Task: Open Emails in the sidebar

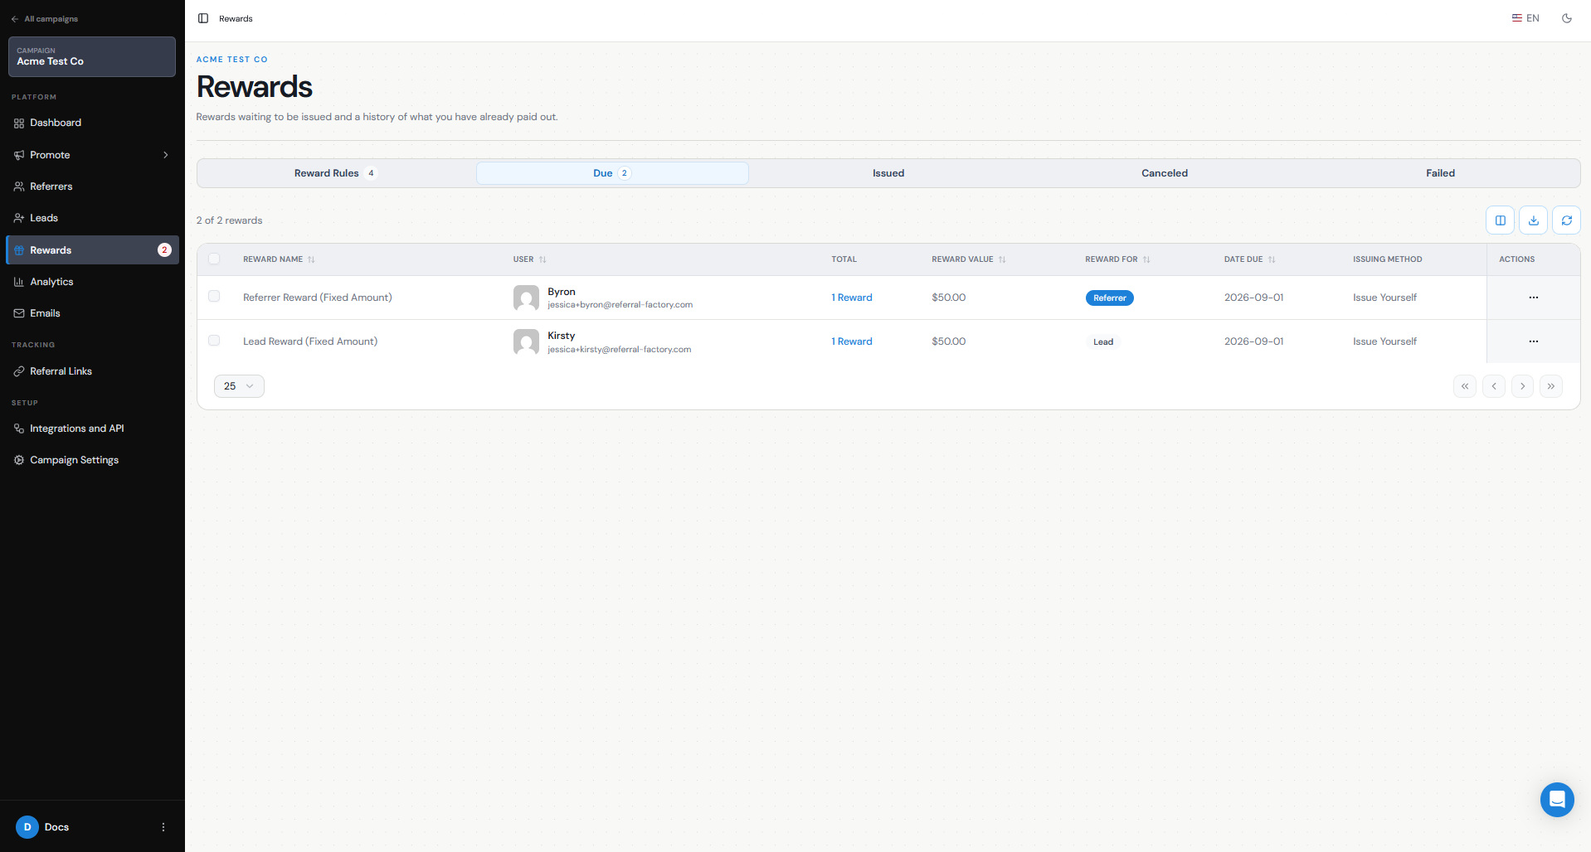Action: pyautogui.click(x=92, y=313)
